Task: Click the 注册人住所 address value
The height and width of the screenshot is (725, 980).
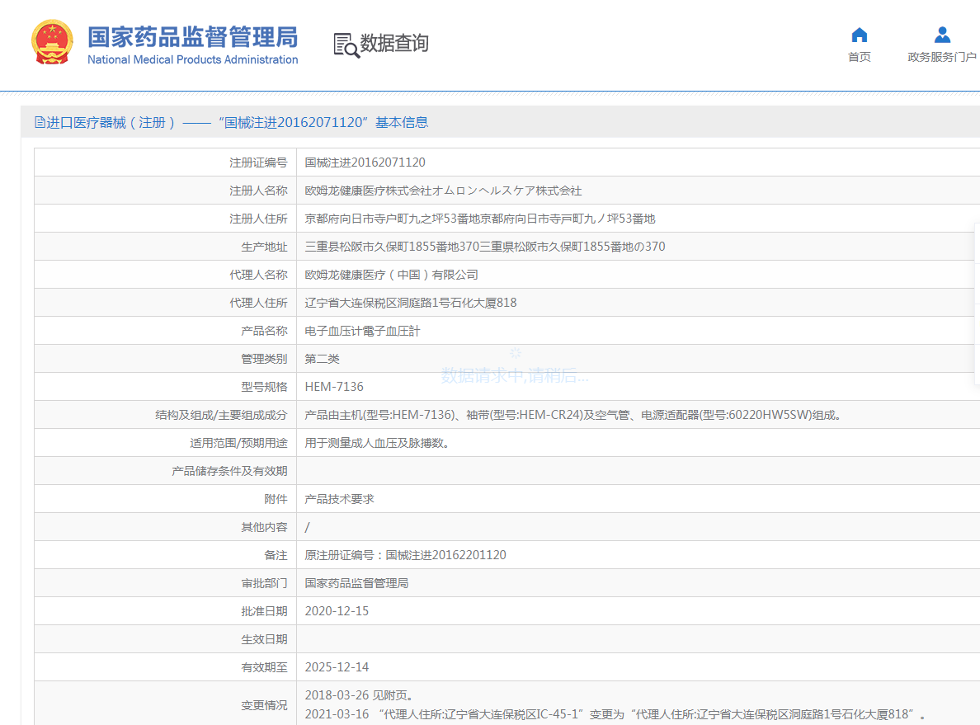Action: coord(480,219)
